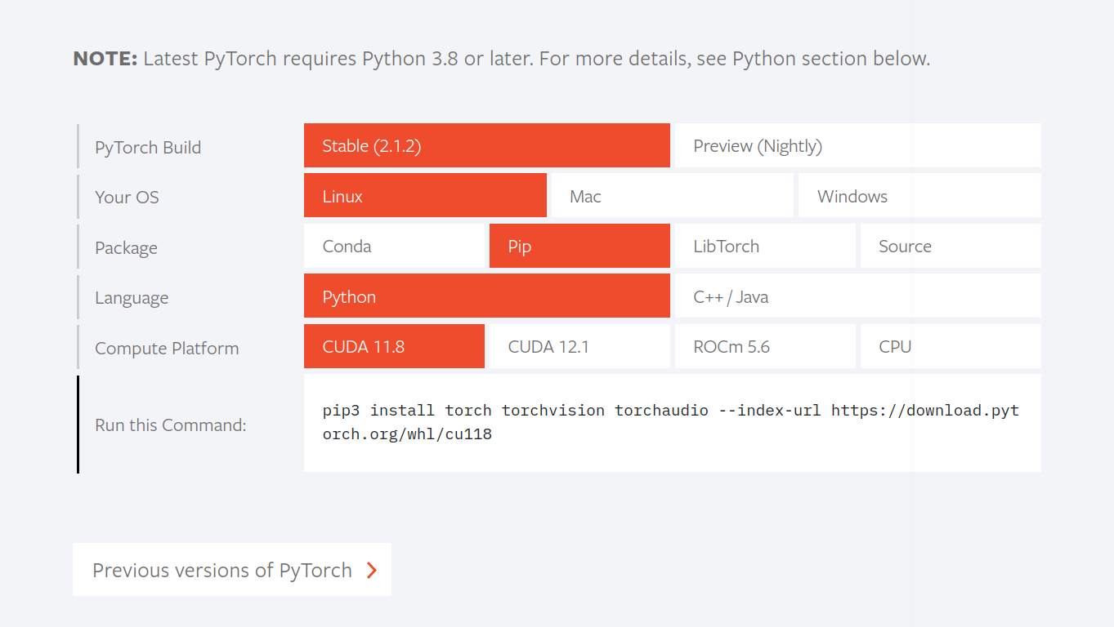
Task: Pick Mac as the operating system
Action: click(x=672, y=196)
